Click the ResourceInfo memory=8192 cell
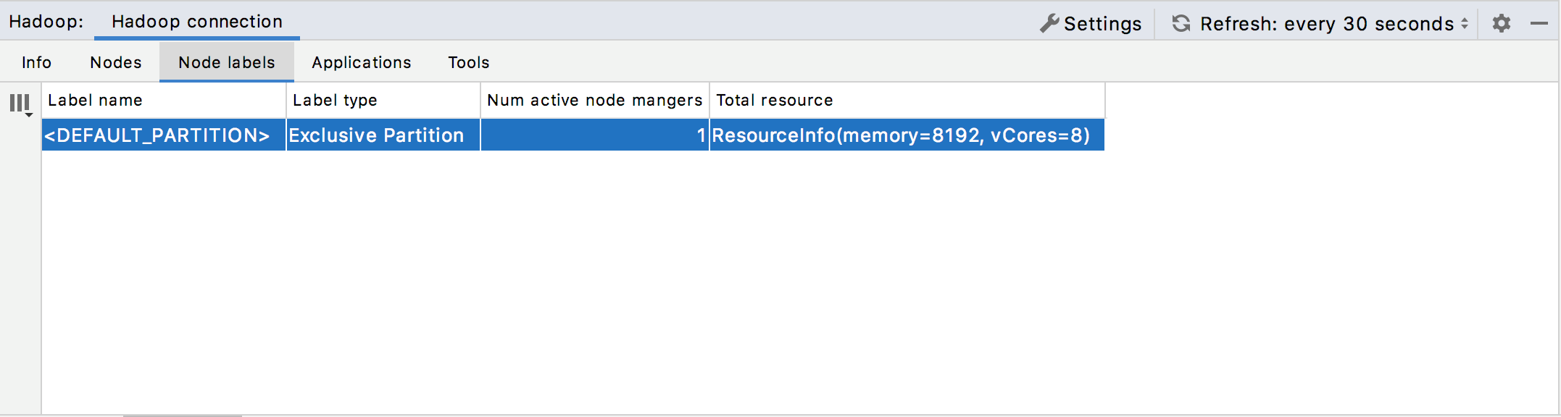1561x417 pixels. point(901,135)
